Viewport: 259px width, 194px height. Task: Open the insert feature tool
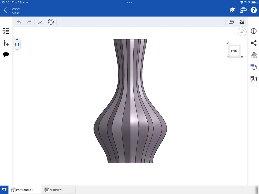(6, 43)
